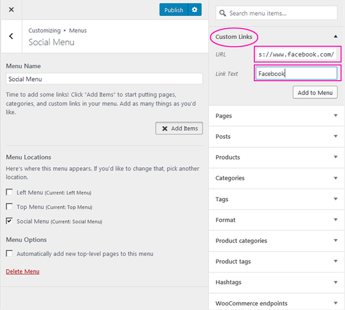Expand the Product tags section
The image size is (345, 310).
276,261
